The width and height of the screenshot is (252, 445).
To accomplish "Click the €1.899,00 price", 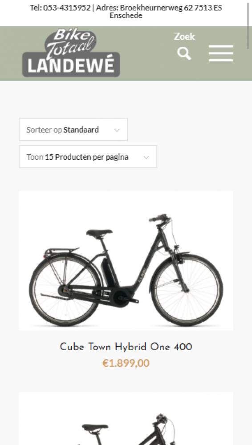I will [x=126, y=363].
